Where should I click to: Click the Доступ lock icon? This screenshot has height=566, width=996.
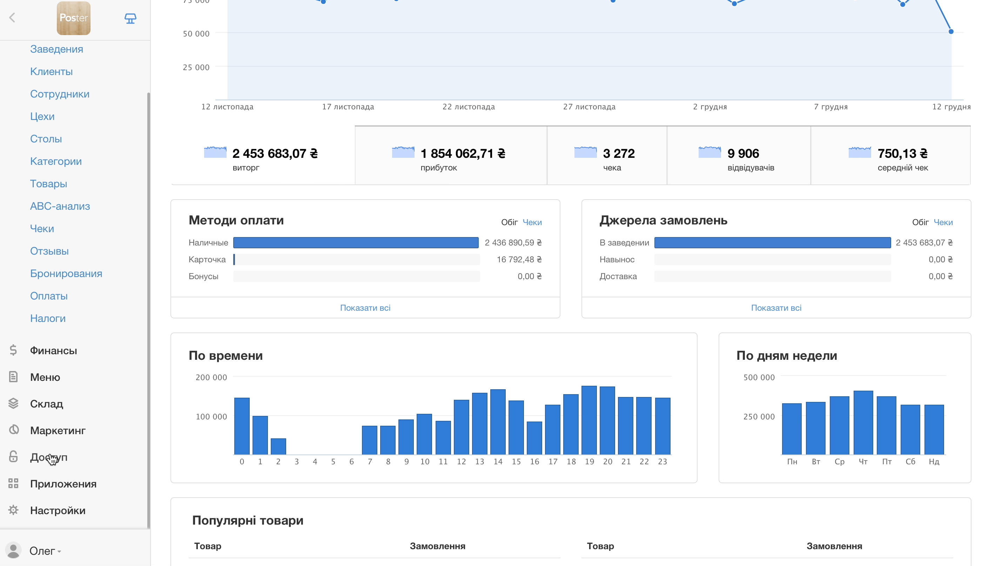[13, 457]
